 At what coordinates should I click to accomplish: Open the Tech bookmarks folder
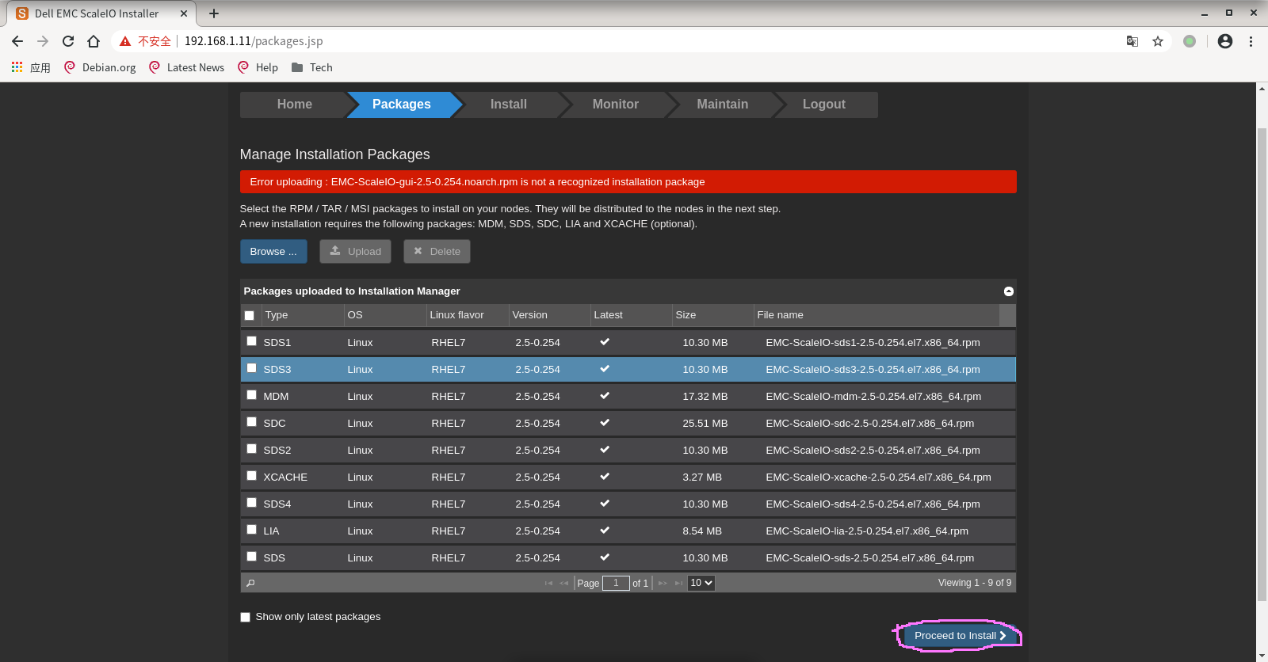click(x=312, y=67)
